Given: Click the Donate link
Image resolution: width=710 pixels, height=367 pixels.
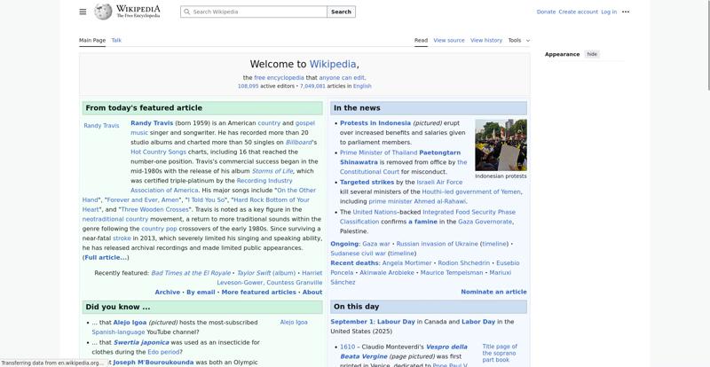Looking at the screenshot, I should click(546, 12).
